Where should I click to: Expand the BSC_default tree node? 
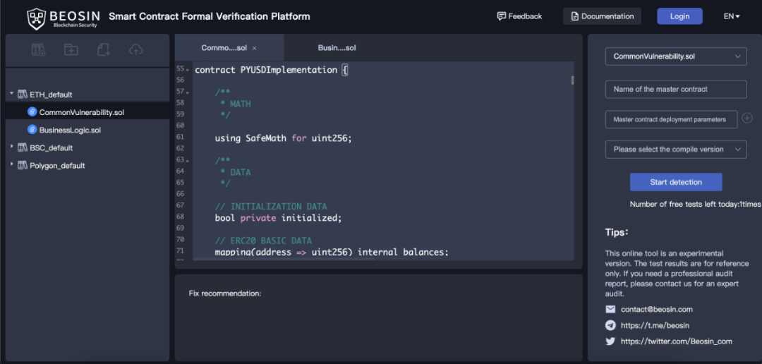(x=12, y=147)
